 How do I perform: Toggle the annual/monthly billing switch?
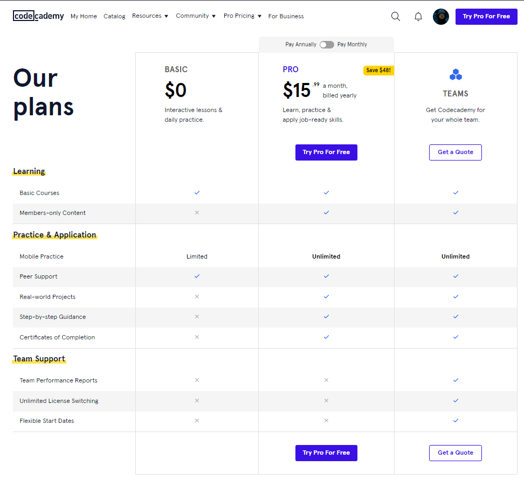click(327, 45)
